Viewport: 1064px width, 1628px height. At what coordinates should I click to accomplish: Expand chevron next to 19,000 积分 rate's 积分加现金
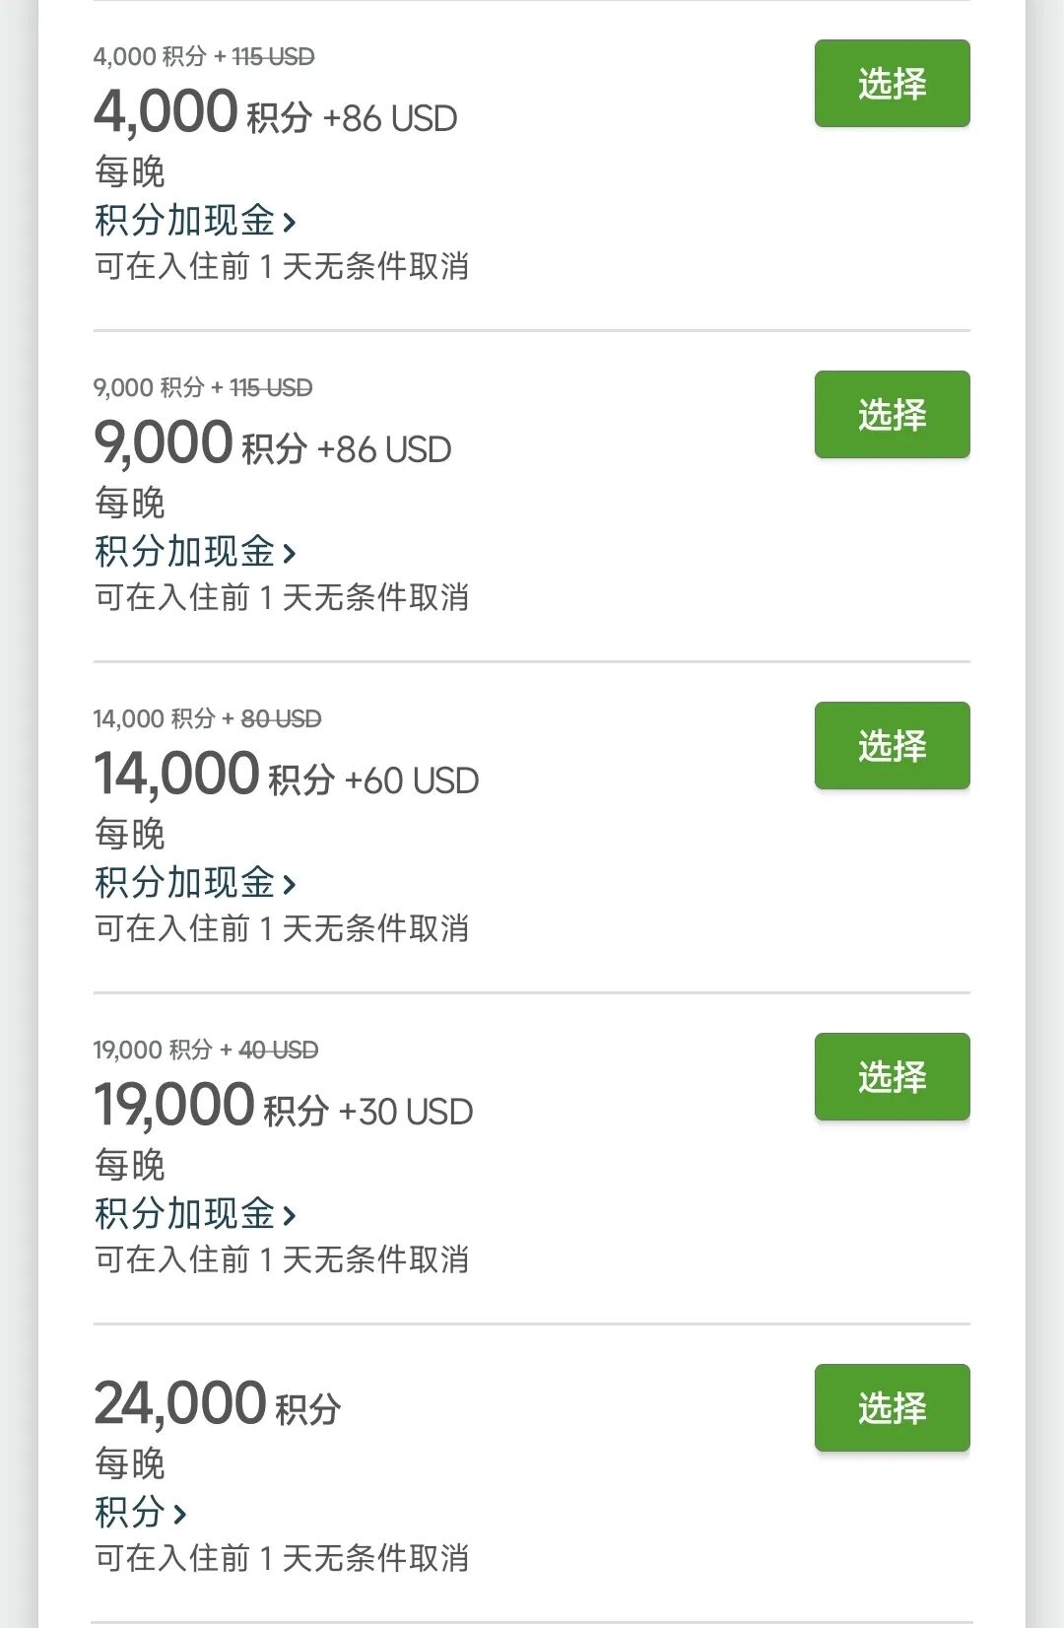290,1216
